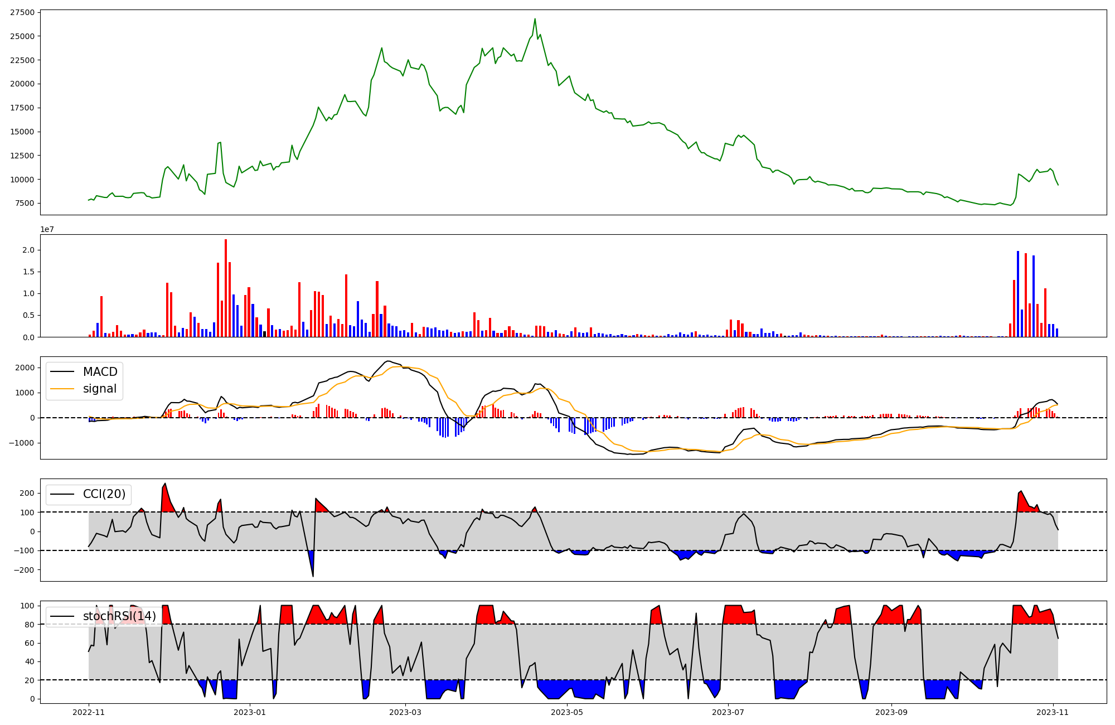The image size is (1115, 725).
Task: Click the 2023-07 x-axis date label
Action: click(728, 712)
